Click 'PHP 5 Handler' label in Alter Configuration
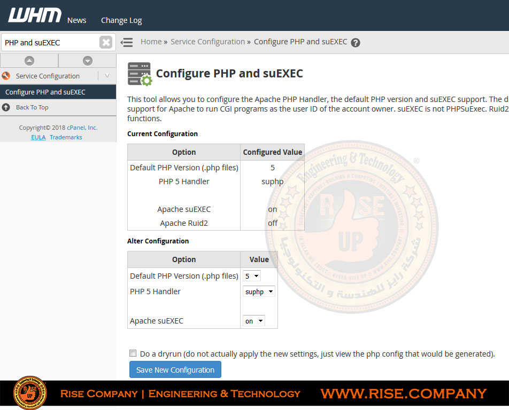The image size is (509, 410). 155,291
